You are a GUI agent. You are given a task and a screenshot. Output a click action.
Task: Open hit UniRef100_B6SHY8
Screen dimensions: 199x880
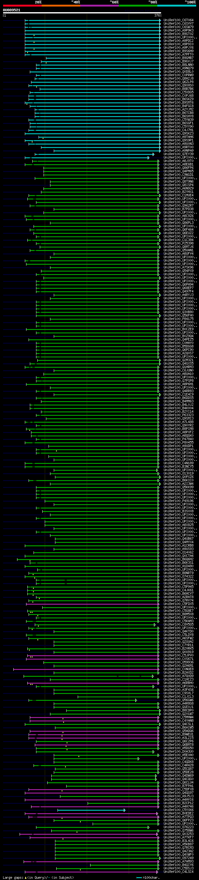pos(178,116)
